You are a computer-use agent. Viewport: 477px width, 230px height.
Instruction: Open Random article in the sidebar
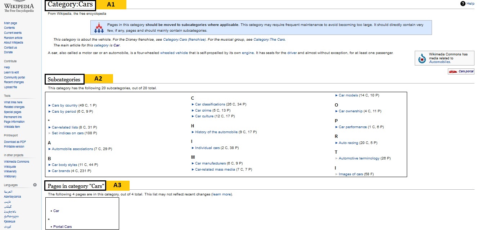(x=13, y=38)
